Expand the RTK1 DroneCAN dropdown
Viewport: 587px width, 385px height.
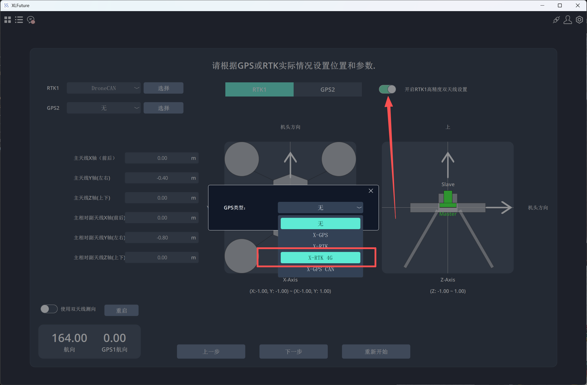104,88
